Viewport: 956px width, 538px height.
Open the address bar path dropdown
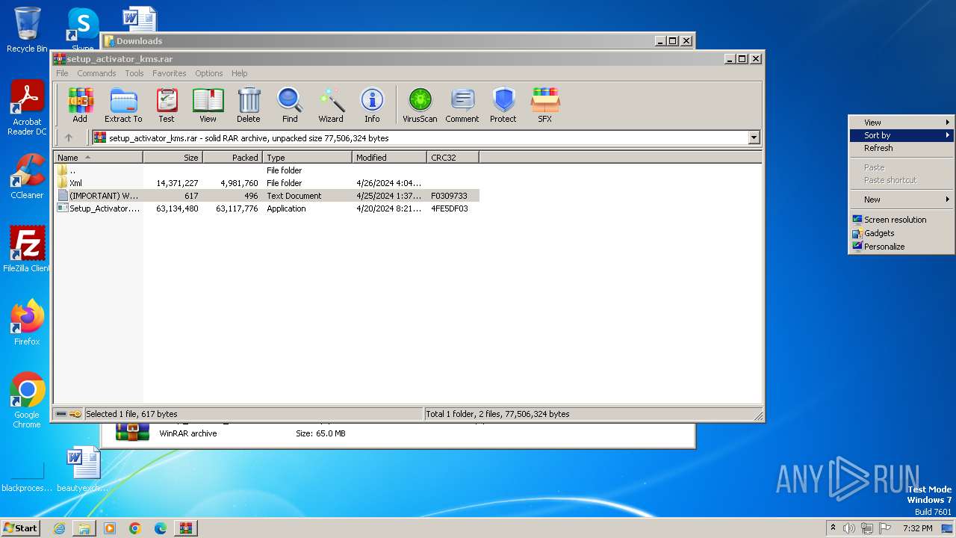pos(754,137)
